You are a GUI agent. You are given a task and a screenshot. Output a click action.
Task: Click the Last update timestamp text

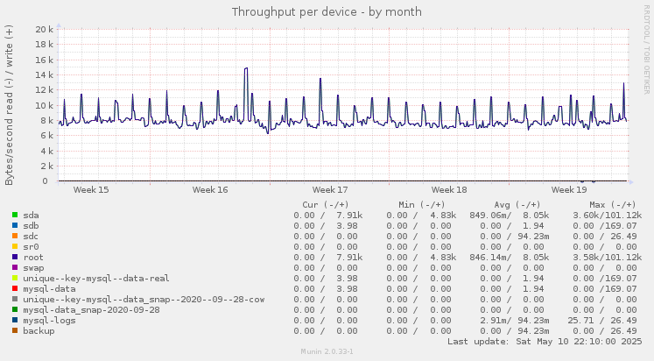(545, 342)
